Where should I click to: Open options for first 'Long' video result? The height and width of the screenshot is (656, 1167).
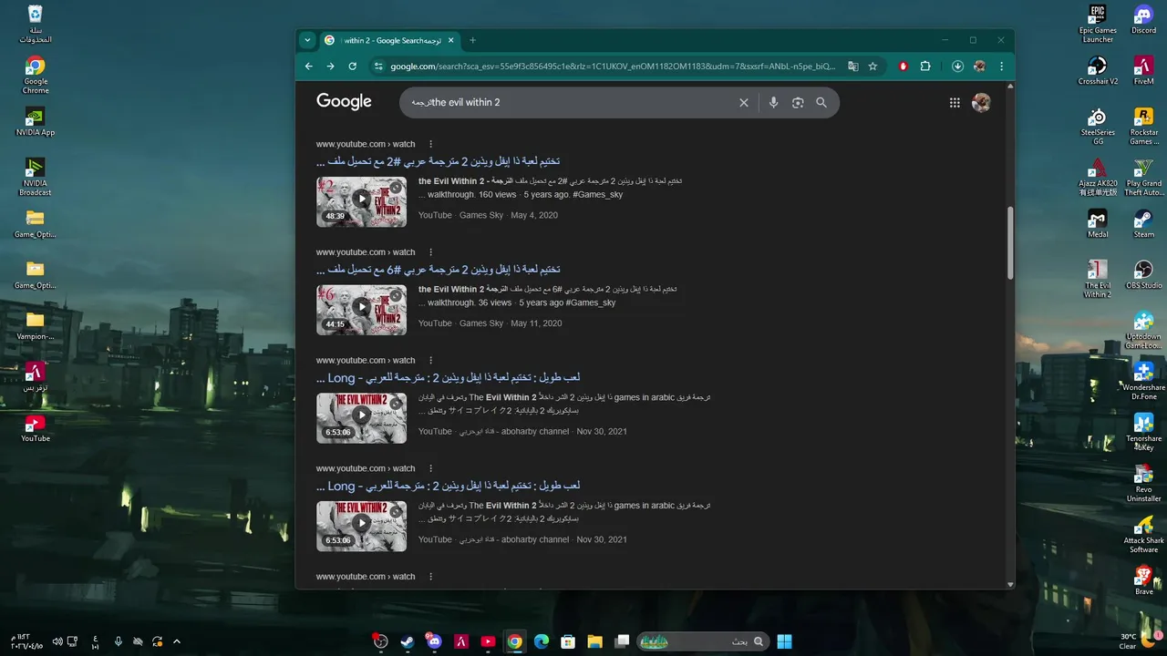431,361
